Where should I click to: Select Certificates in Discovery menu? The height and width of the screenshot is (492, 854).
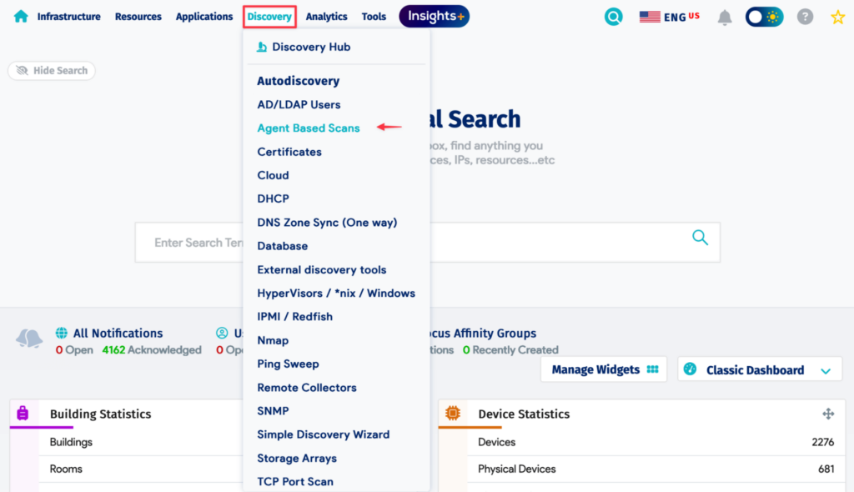[289, 152]
